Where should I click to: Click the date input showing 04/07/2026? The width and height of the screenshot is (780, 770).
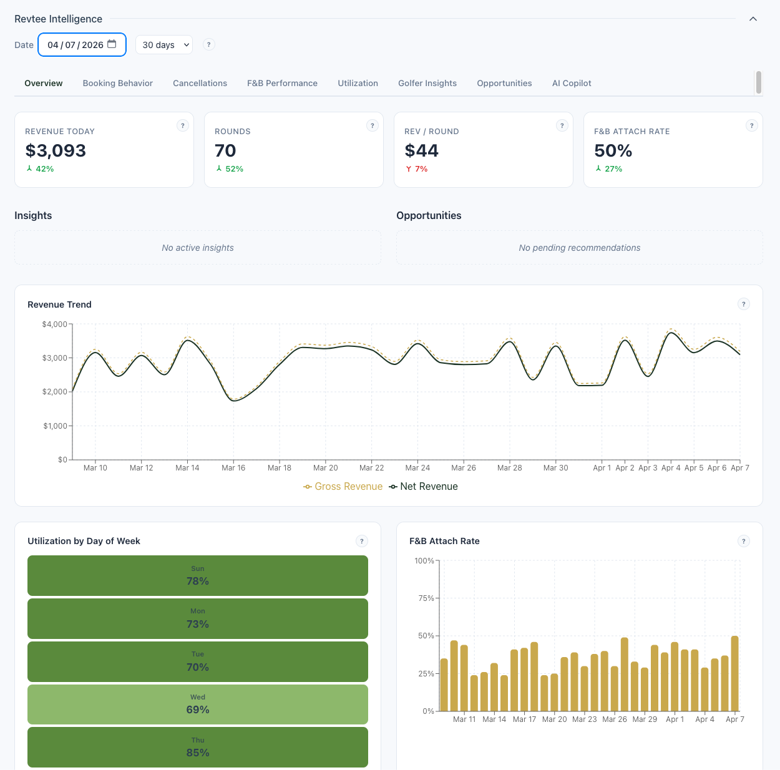pos(75,44)
